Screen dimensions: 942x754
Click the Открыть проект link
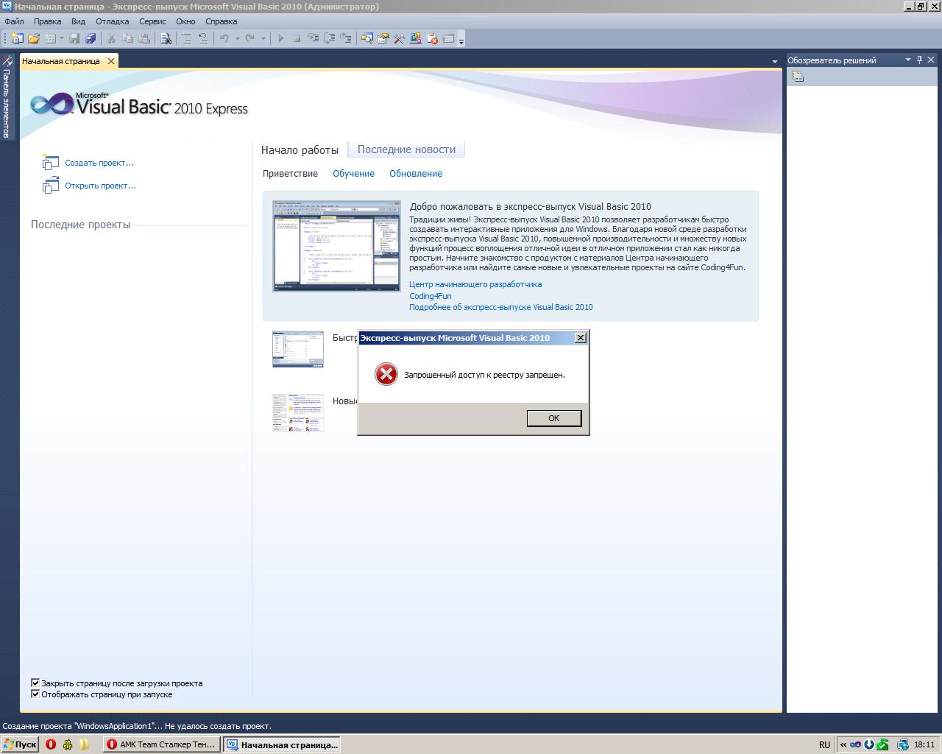(100, 186)
